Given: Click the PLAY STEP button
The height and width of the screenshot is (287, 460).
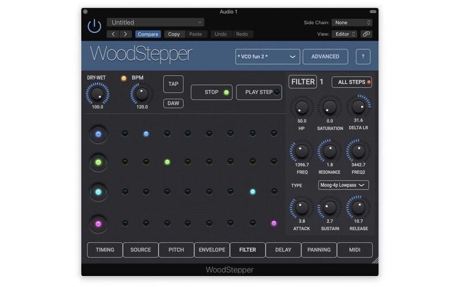Looking at the screenshot, I should (x=259, y=92).
